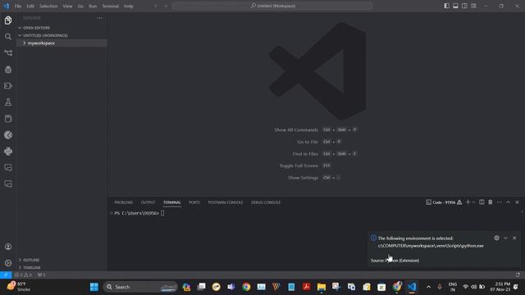525x295 pixels.
Task: Switch to the Output panel tab
Action: [148, 202]
